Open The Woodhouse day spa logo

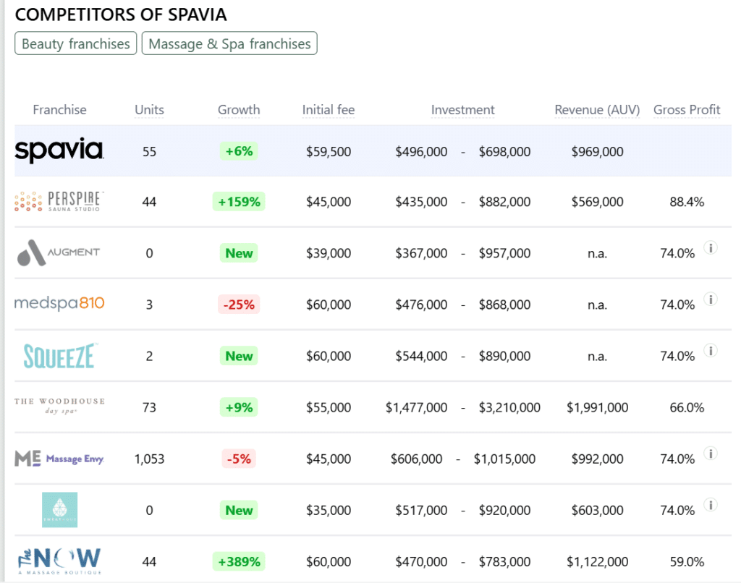coord(59,406)
